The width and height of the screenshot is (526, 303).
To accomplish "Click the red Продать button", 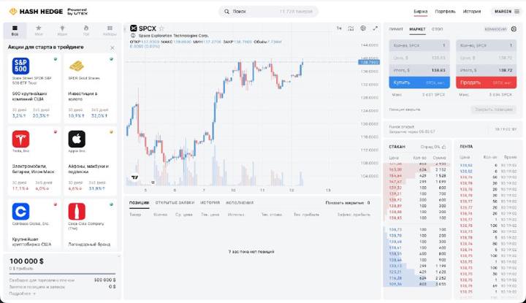I will [486, 83].
